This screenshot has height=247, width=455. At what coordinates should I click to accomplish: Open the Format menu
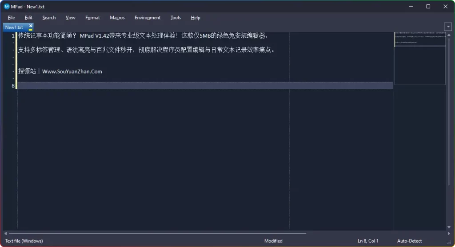(x=92, y=18)
